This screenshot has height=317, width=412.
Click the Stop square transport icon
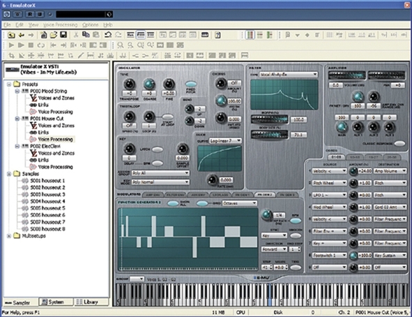click(x=31, y=45)
